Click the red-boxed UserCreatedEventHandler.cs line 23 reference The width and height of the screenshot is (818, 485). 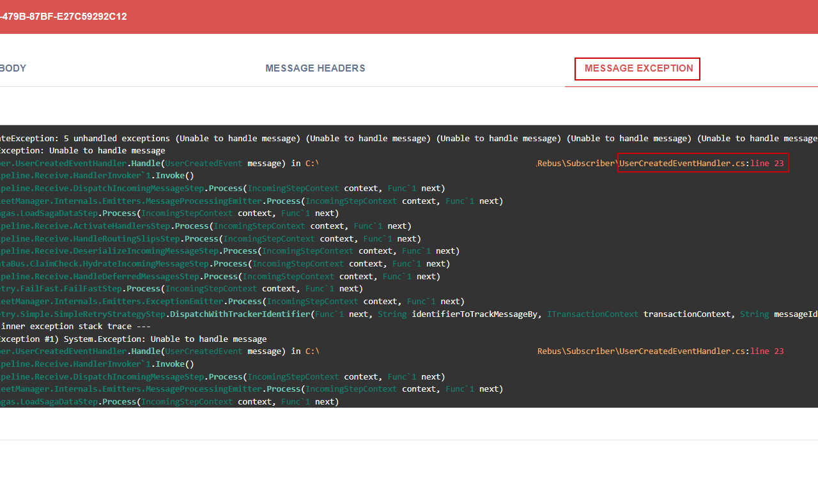pyautogui.click(x=702, y=163)
